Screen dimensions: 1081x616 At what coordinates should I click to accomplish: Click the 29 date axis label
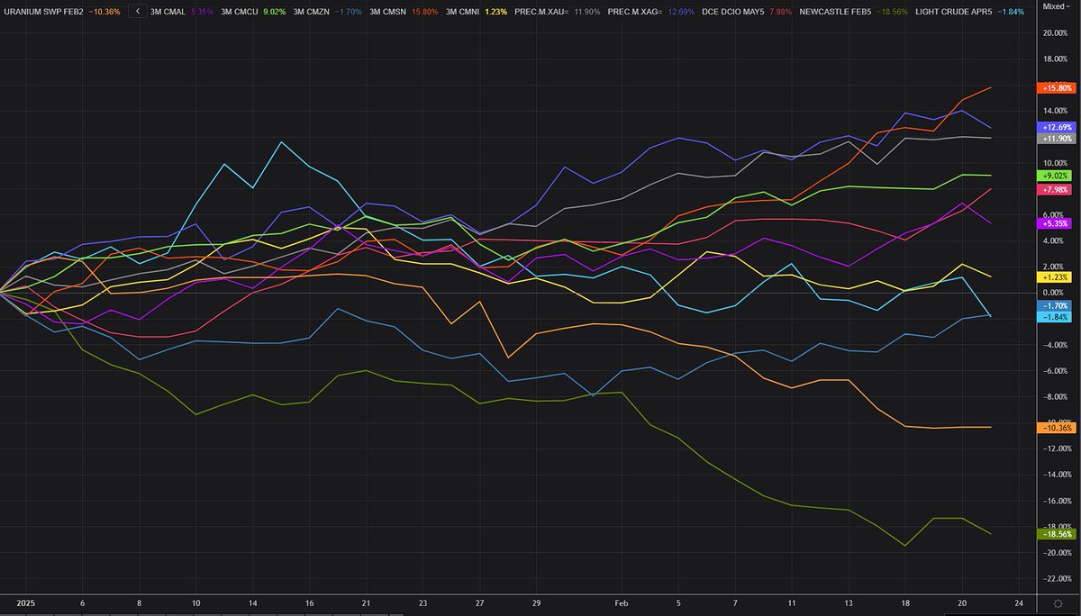536,602
